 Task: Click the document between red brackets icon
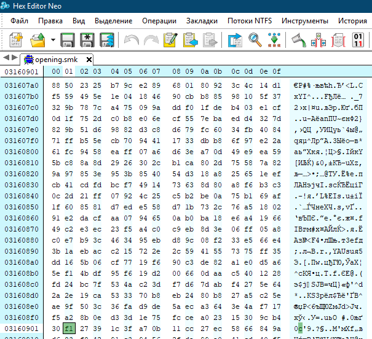(x=338, y=40)
